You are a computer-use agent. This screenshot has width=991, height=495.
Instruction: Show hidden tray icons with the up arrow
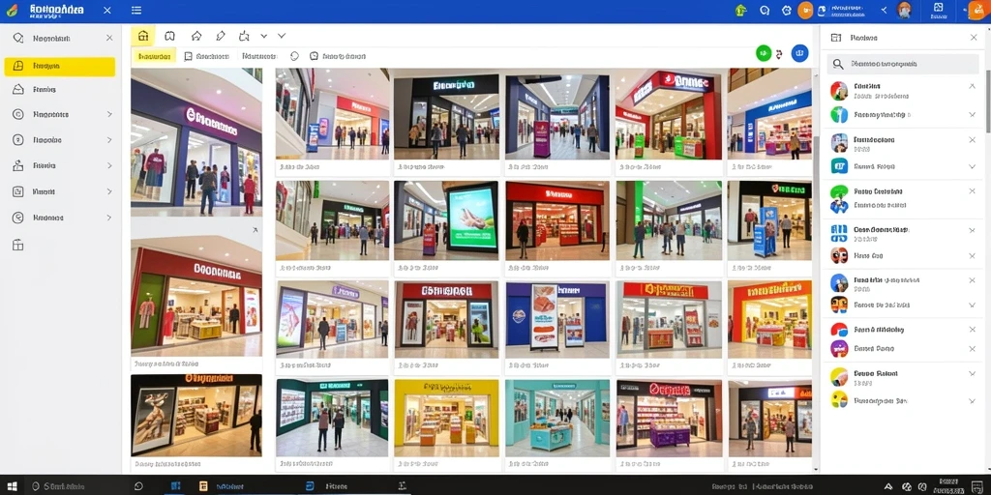coord(888,487)
